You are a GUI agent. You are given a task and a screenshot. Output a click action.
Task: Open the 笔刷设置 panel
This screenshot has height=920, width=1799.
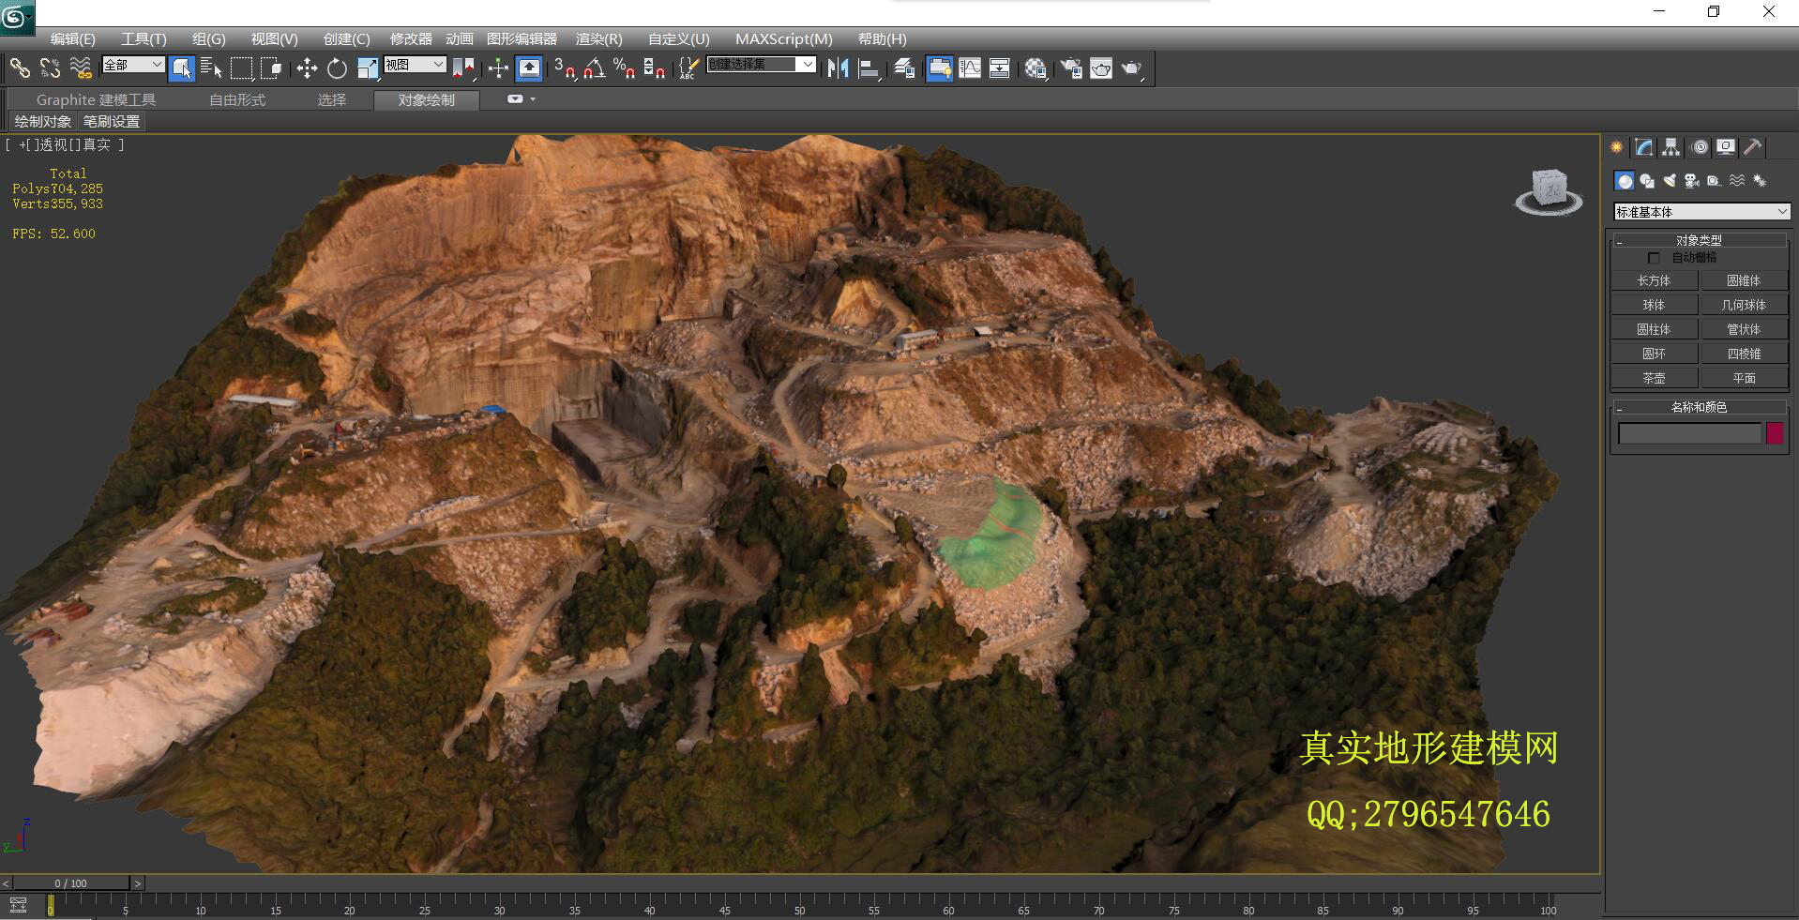[112, 121]
